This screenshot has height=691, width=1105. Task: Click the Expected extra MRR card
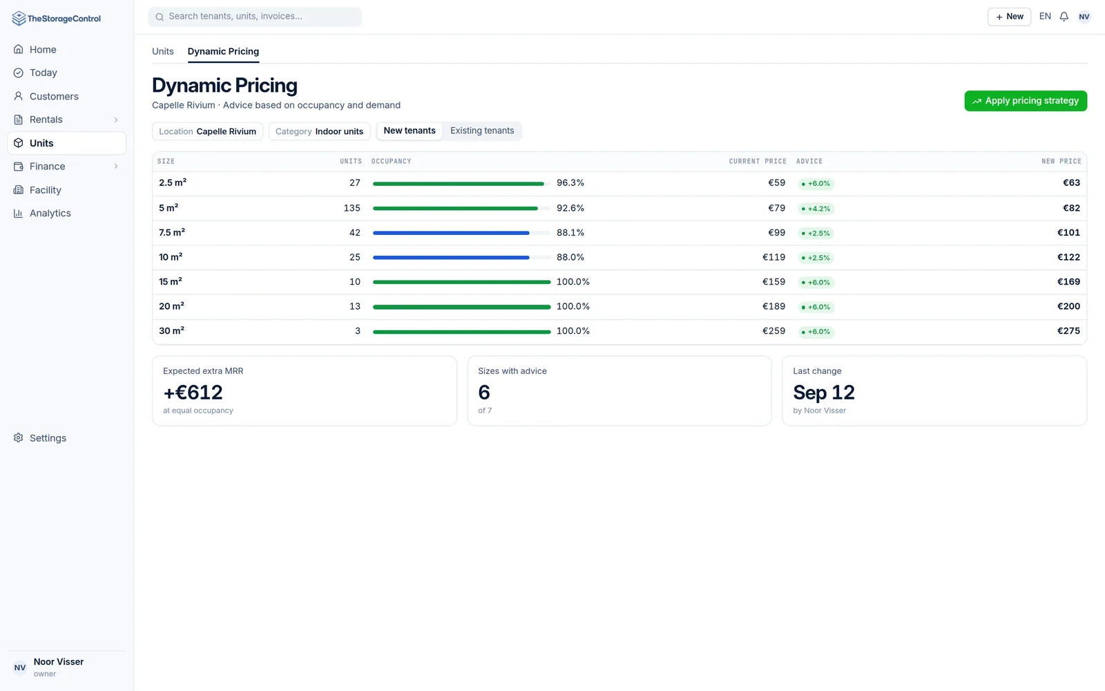click(305, 391)
